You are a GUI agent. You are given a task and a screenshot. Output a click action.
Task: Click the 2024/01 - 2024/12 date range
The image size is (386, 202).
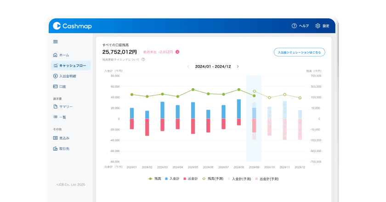213,67
